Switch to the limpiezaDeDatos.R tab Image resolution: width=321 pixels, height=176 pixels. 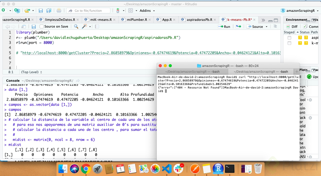(60, 20)
